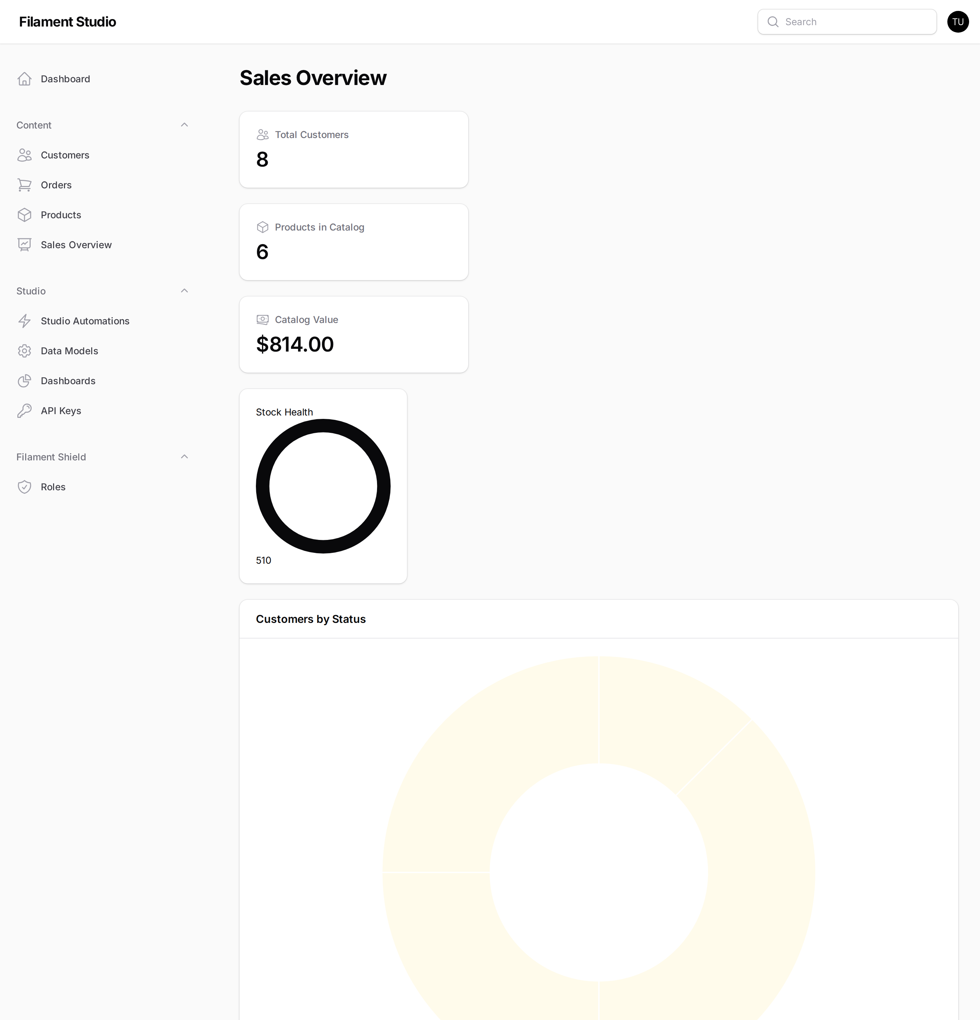Click the Data Models gear icon
This screenshot has height=1020, width=980.
[x=24, y=351]
